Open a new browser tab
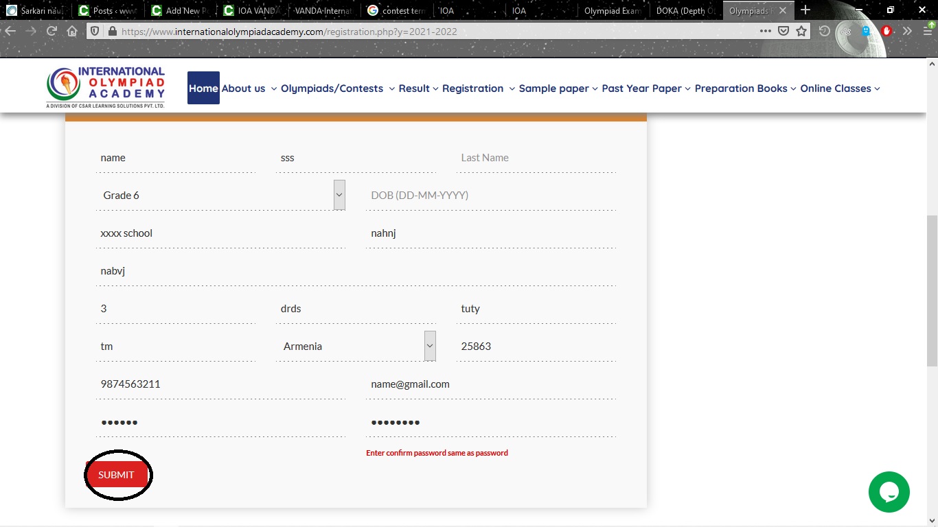 pyautogui.click(x=805, y=10)
